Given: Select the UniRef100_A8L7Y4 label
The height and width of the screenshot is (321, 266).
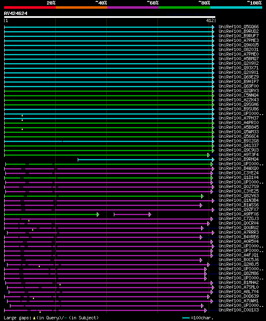Looking at the screenshot, I should point(239,292).
